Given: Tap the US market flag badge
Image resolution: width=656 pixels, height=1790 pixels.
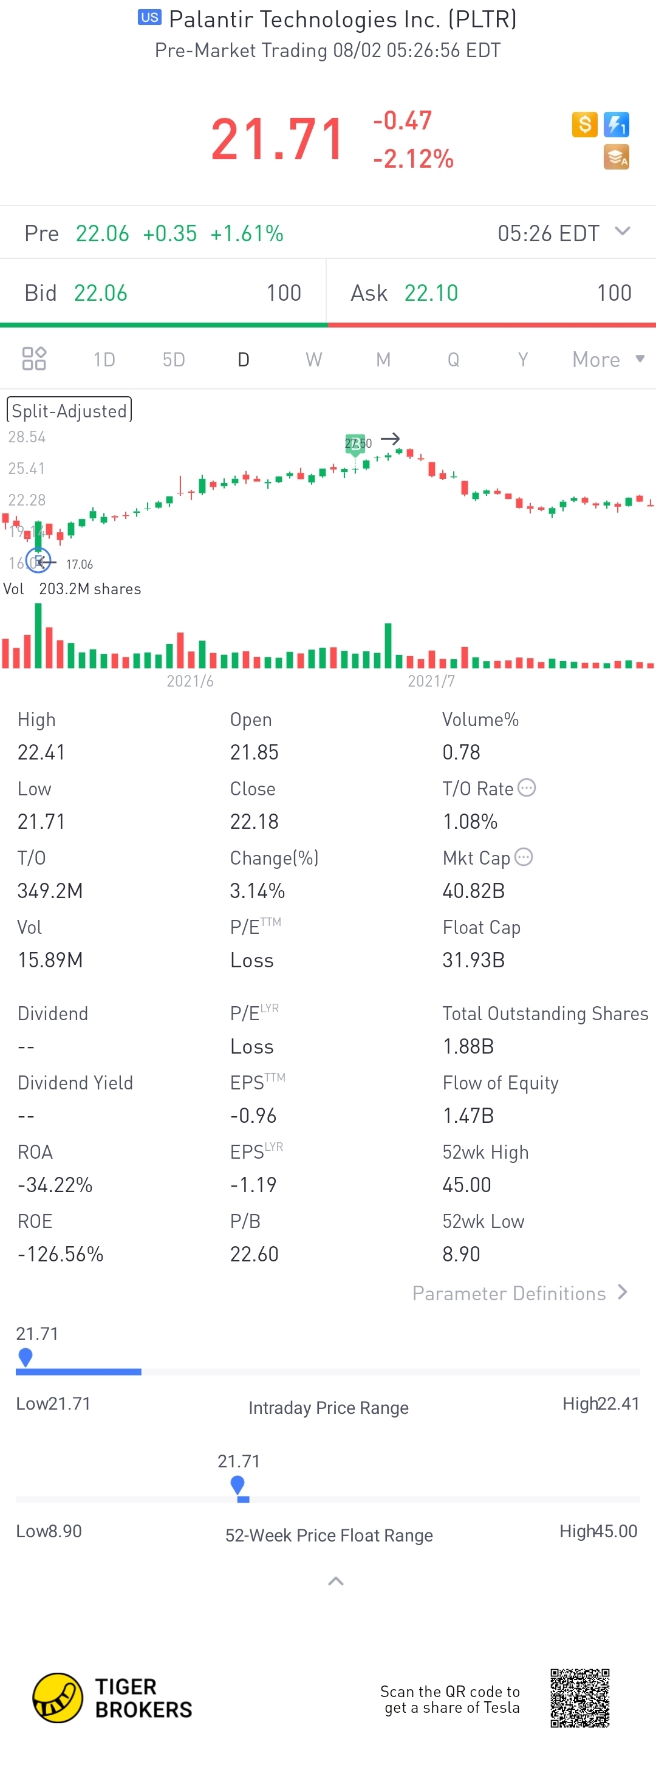Looking at the screenshot, I should tap(149, 18).
